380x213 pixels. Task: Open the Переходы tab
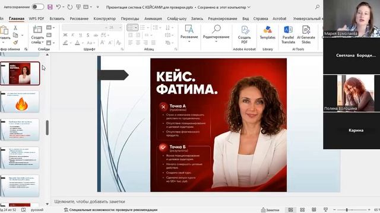tap(130, 18)
